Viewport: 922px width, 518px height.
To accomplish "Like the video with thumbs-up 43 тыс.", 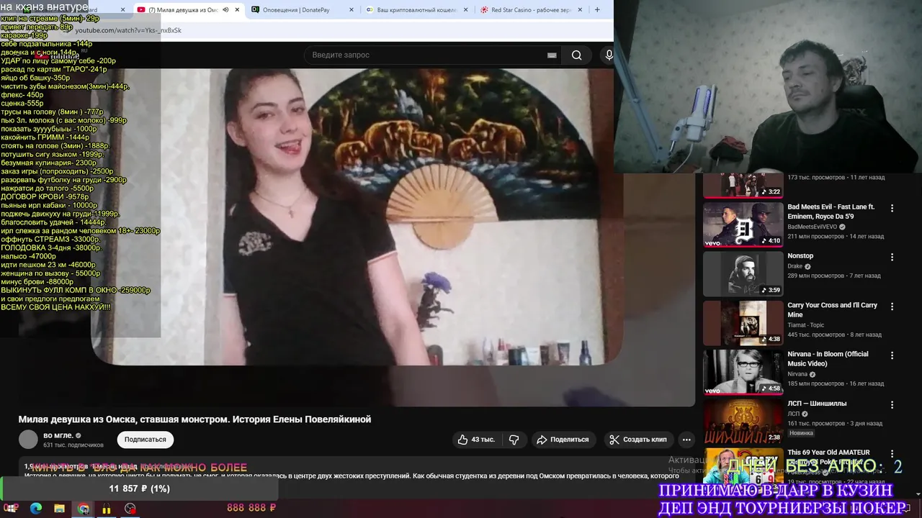I will (476, 440).
